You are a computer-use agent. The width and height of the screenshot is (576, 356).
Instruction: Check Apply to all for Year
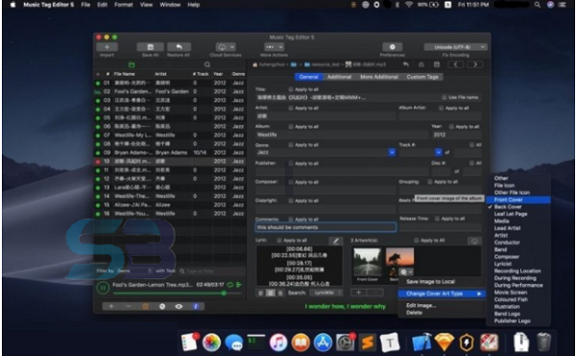pyautogui.click(x=451, y=127)
